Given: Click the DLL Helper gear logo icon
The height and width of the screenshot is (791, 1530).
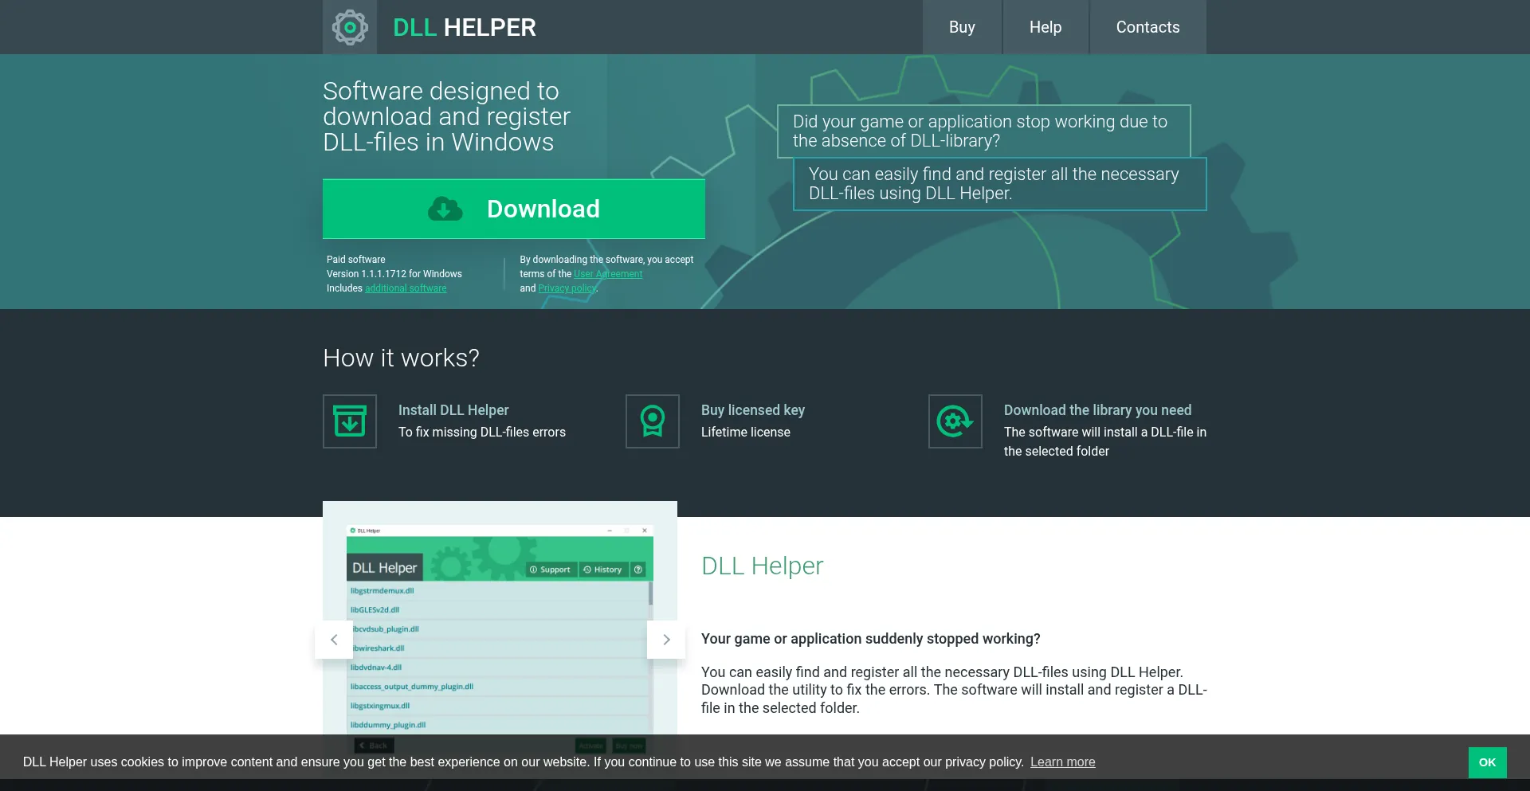Looking at the screenshot, I should (350, 27).
